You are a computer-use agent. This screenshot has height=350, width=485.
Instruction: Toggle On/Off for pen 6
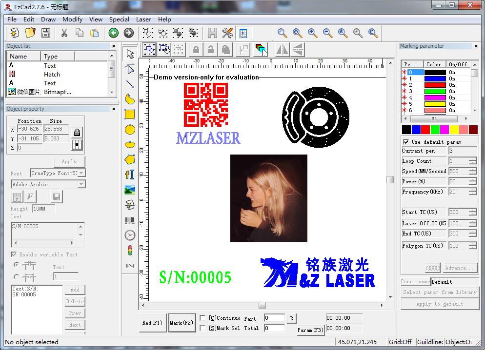[x=452, y=110]
